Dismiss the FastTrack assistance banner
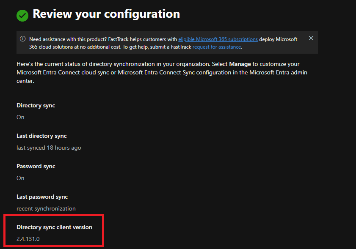This screenshot has width=356, height=249. coord(311,38)
